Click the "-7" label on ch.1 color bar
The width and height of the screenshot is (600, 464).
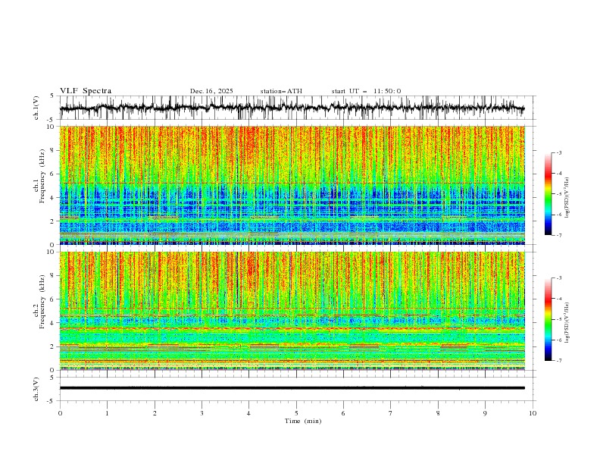[559, 236]
